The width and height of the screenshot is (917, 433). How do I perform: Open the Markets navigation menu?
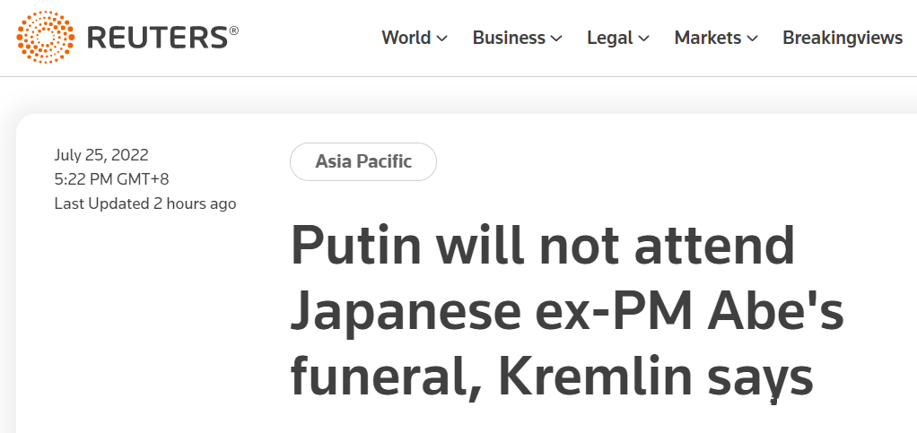707,38
